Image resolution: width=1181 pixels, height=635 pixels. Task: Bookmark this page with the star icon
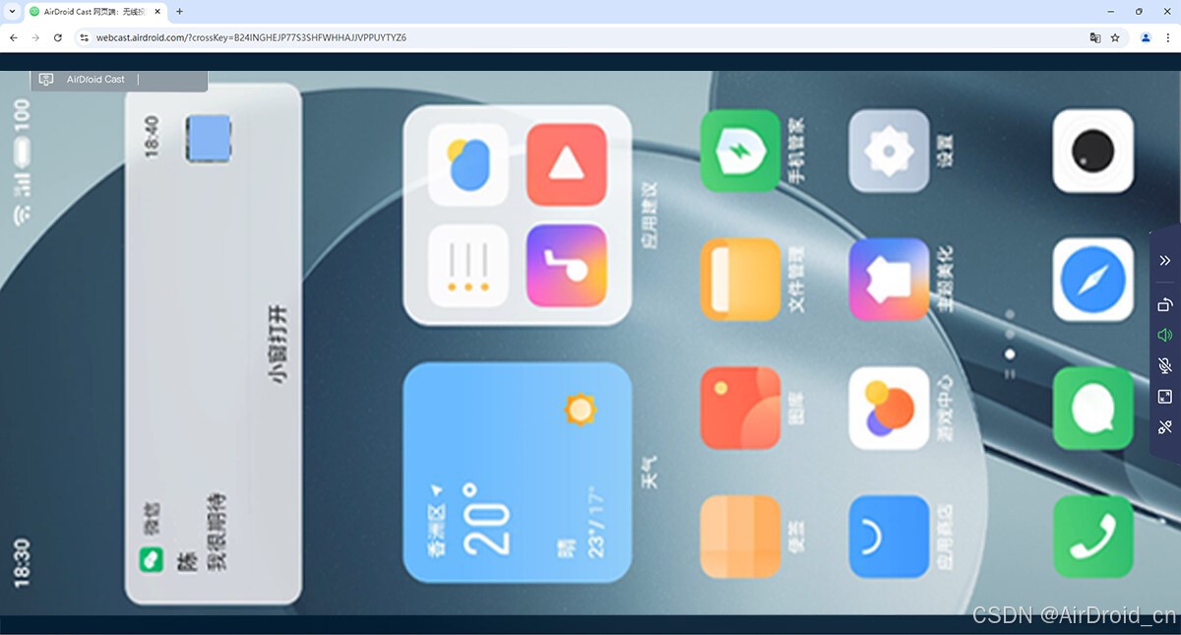pos(1115,37)
